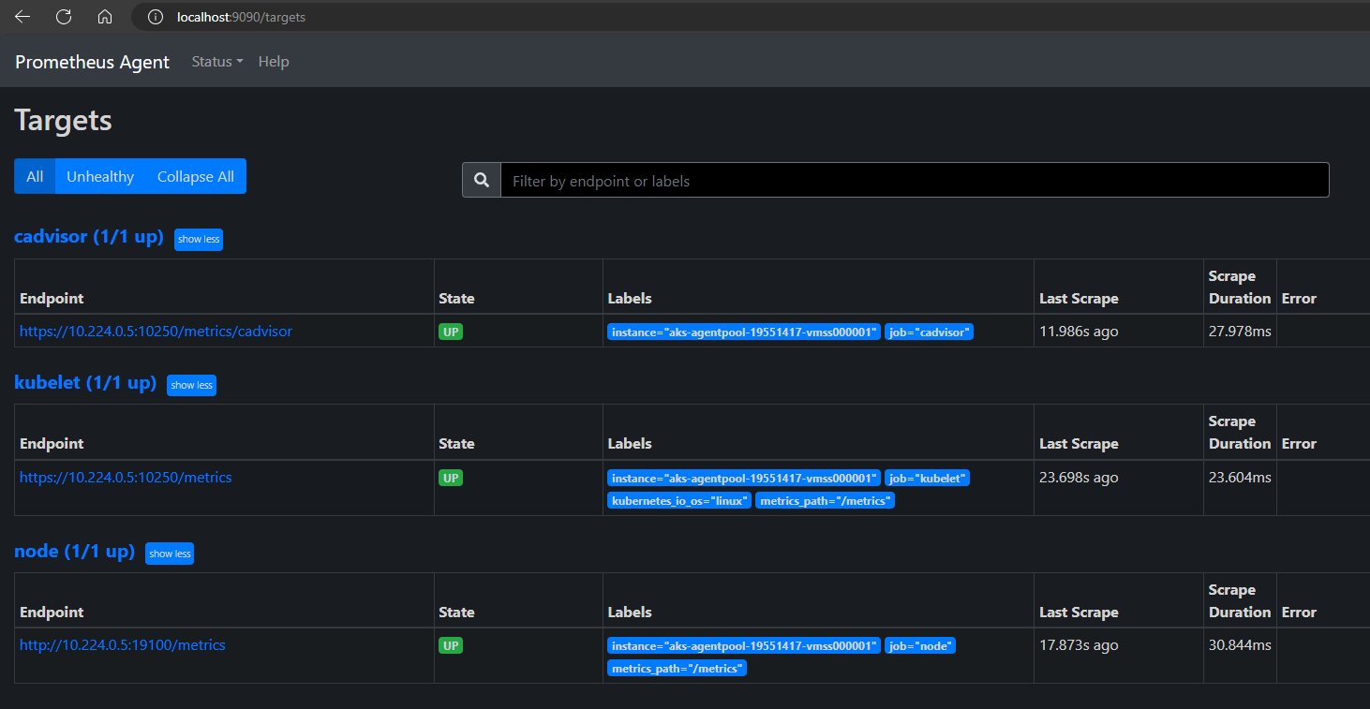Image resolution: width=1370 pixels, height=709 pixels.
Task: Open the Help menu item
Action: (274, 62)
